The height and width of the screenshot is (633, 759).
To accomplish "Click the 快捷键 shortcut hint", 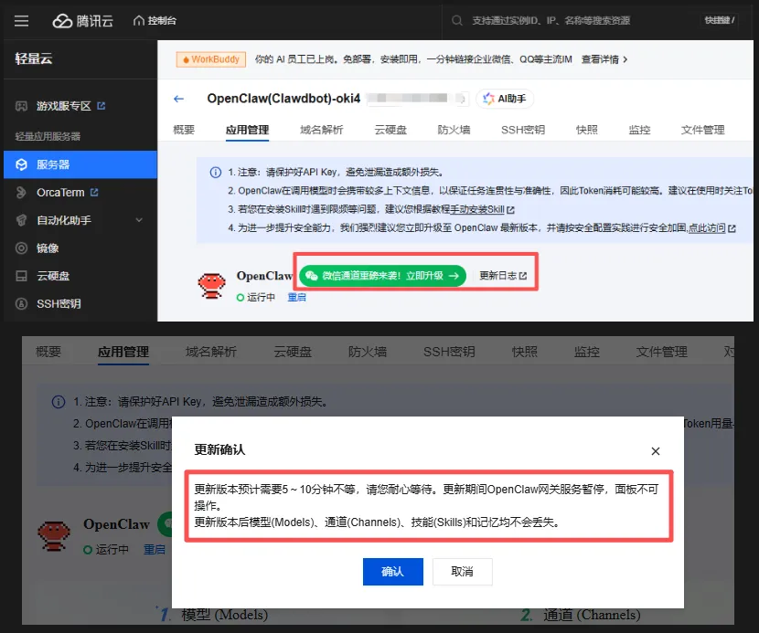I will click(x=720, y=20).
